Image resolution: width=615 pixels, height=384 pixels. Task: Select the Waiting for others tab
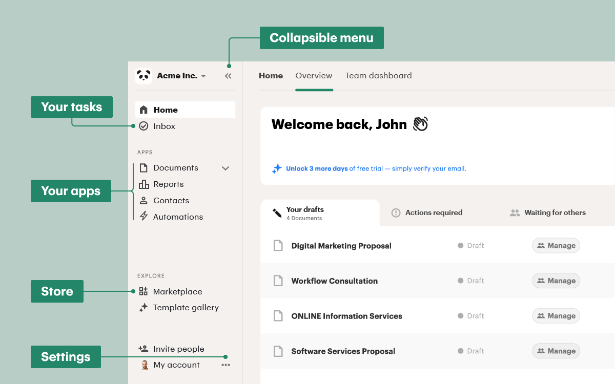point(548,213)
